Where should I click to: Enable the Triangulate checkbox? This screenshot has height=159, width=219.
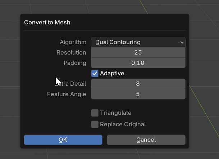(95, 113)
